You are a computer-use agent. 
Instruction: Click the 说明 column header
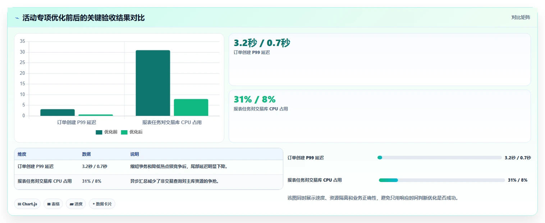coord(134,154)
